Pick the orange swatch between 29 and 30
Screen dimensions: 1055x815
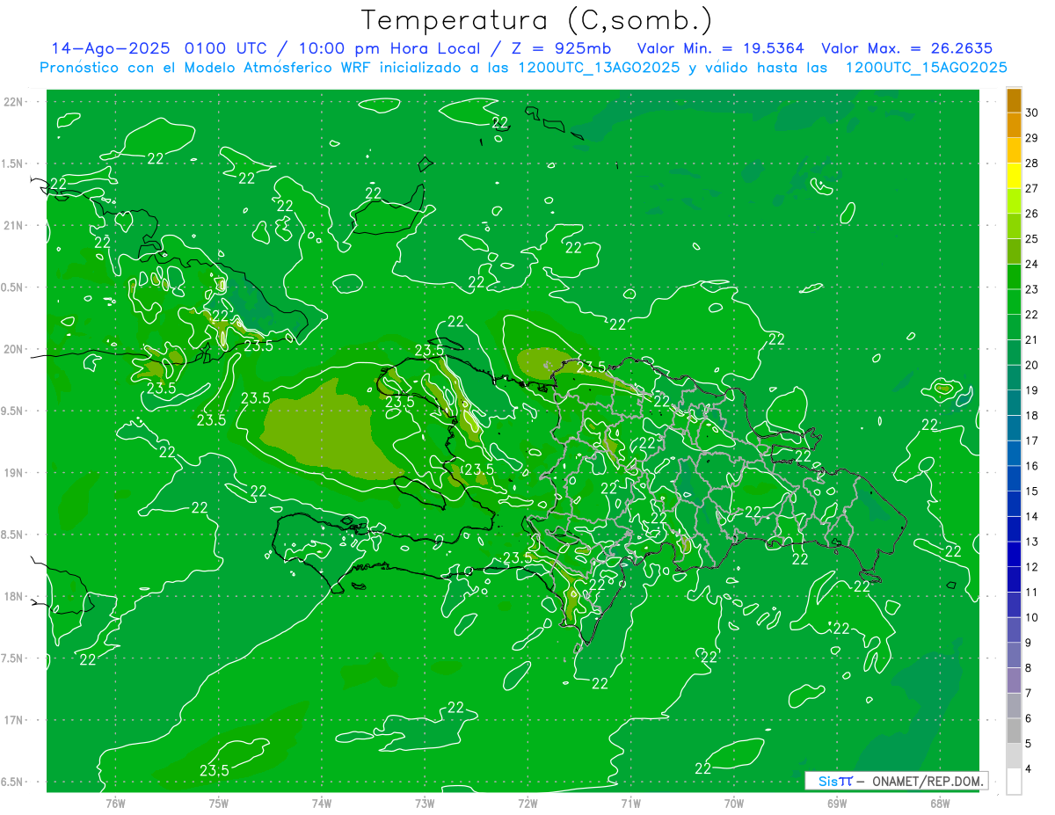(x=1014, y=126)
